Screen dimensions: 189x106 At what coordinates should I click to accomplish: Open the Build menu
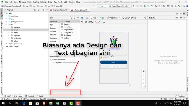click(50, 2)
